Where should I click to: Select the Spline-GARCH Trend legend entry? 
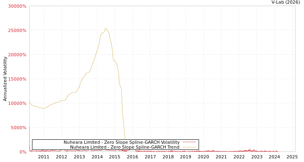[125, 147]
